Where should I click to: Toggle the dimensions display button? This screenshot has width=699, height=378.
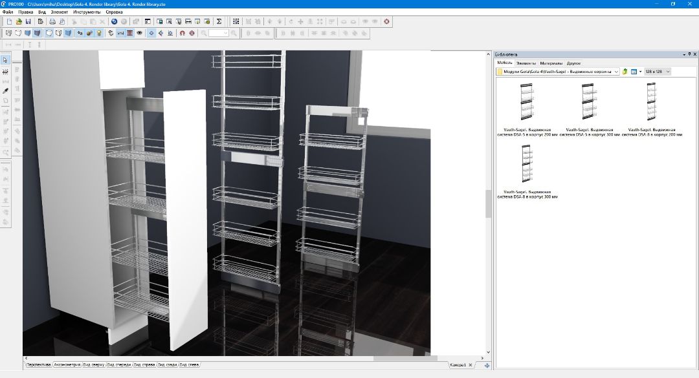point(120,33)
